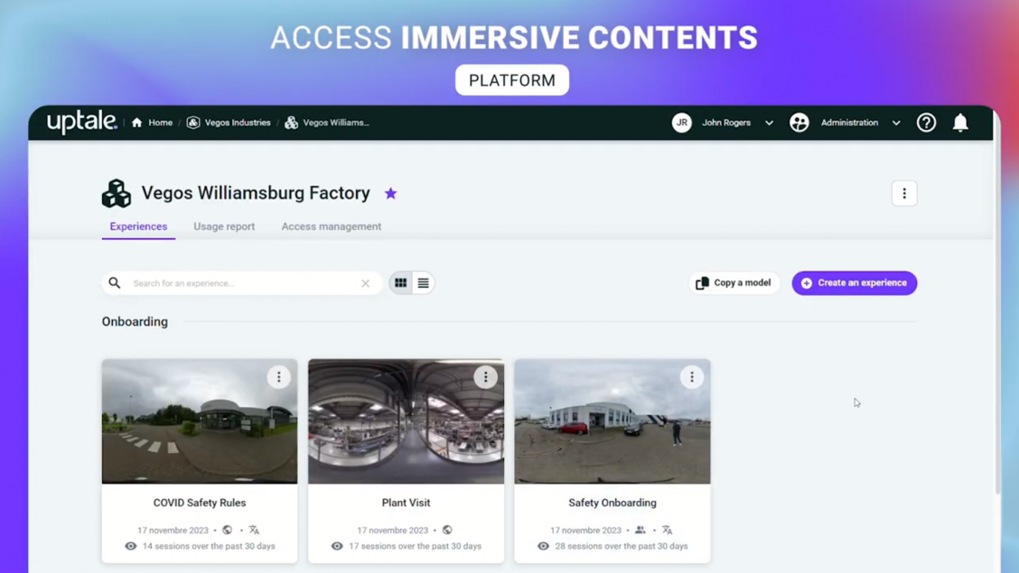Open options menu for COVID Safety Rules

click(x=278, y=377)
